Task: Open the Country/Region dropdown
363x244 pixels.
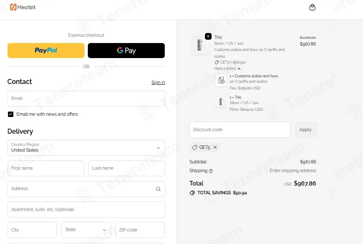Action: tap(86, 148)
